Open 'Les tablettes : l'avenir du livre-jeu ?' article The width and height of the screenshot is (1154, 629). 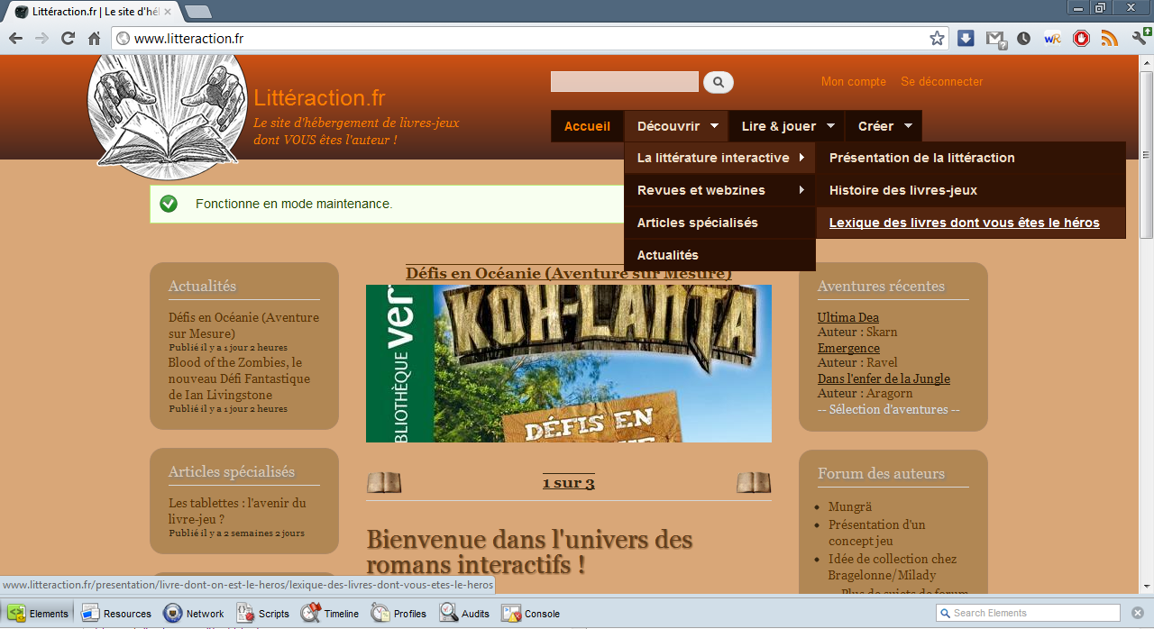coord(237,511)
